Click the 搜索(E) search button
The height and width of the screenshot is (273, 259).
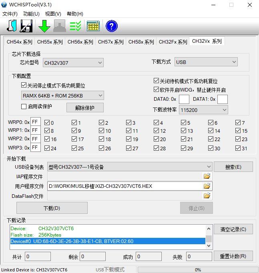(x=233, y=167)
